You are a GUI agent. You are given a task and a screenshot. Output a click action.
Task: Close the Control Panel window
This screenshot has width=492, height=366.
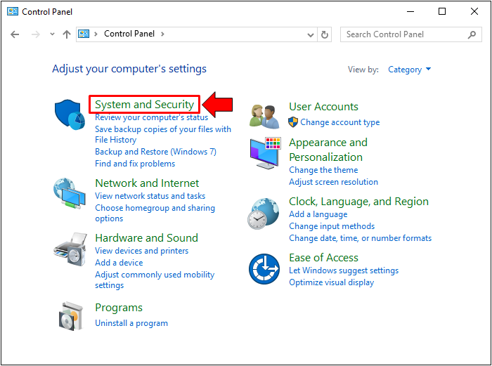pyautogui.click(x=474, y=12)
